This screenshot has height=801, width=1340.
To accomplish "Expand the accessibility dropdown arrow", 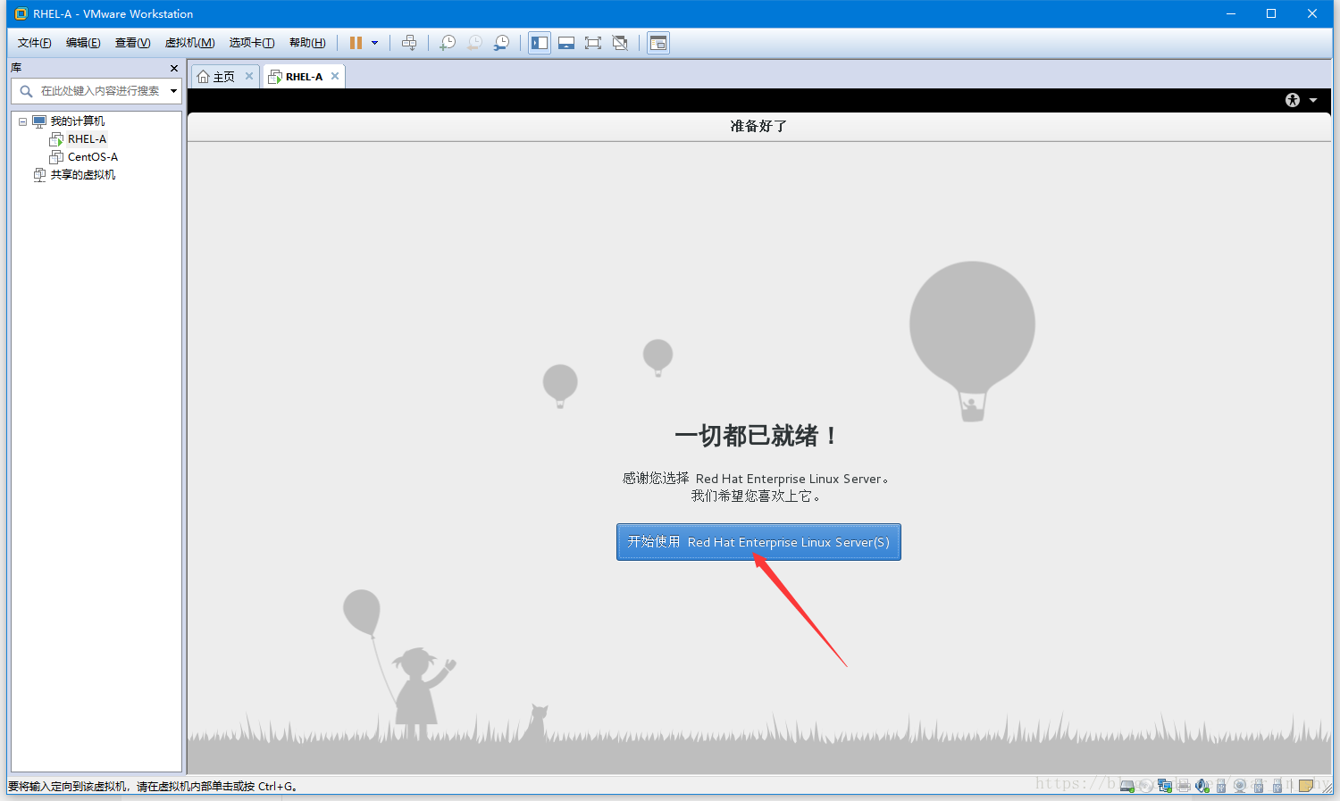I will point(1313,100).
